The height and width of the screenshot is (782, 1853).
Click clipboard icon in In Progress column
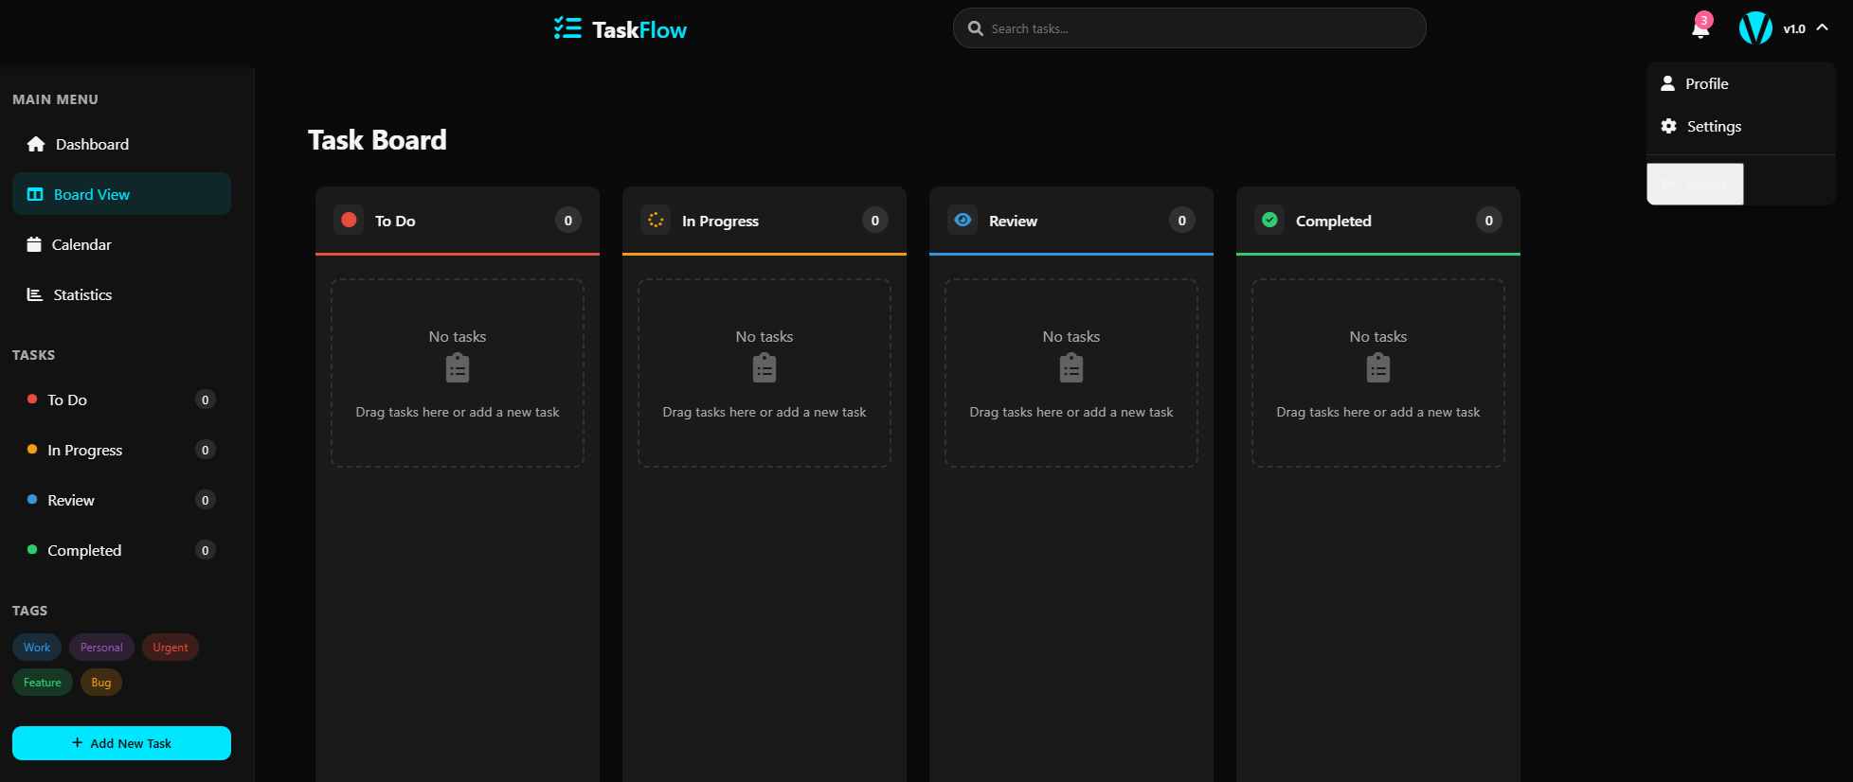click(765, 367)
